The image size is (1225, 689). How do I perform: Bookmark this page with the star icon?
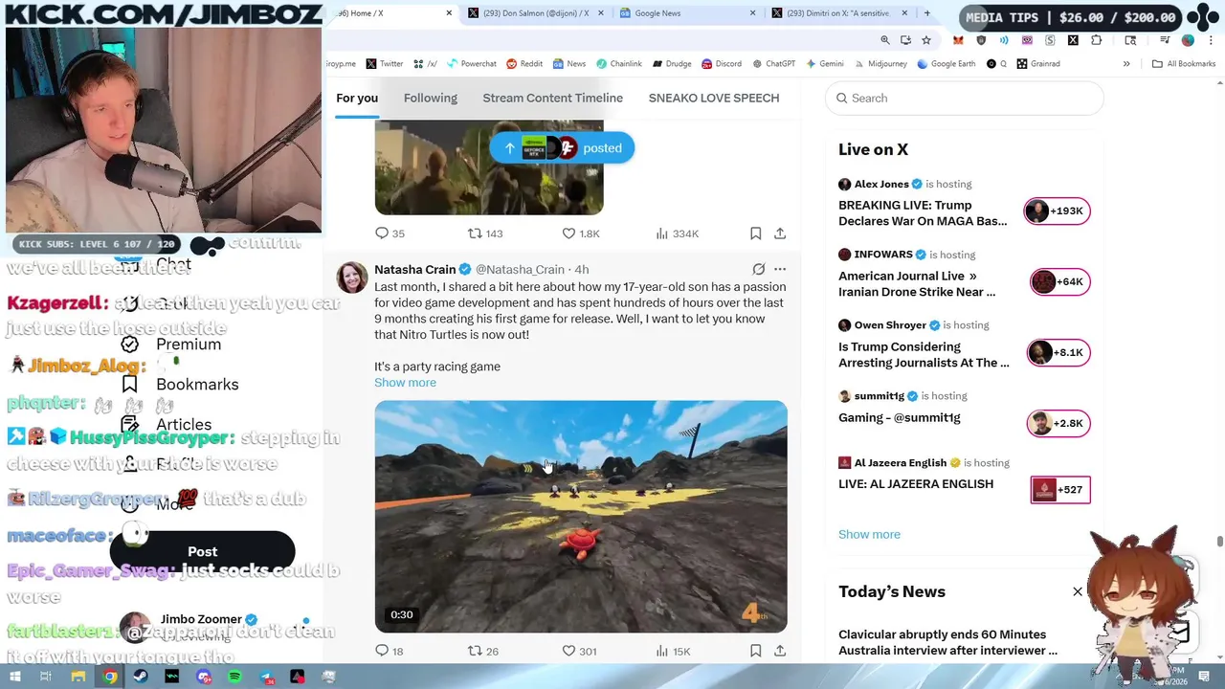[926, 40]
